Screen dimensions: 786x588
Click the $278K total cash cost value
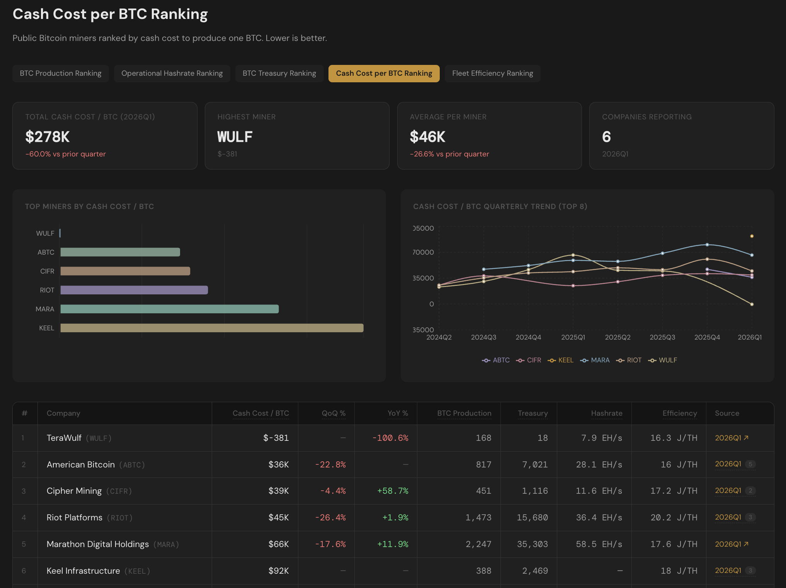pos(48,137)
